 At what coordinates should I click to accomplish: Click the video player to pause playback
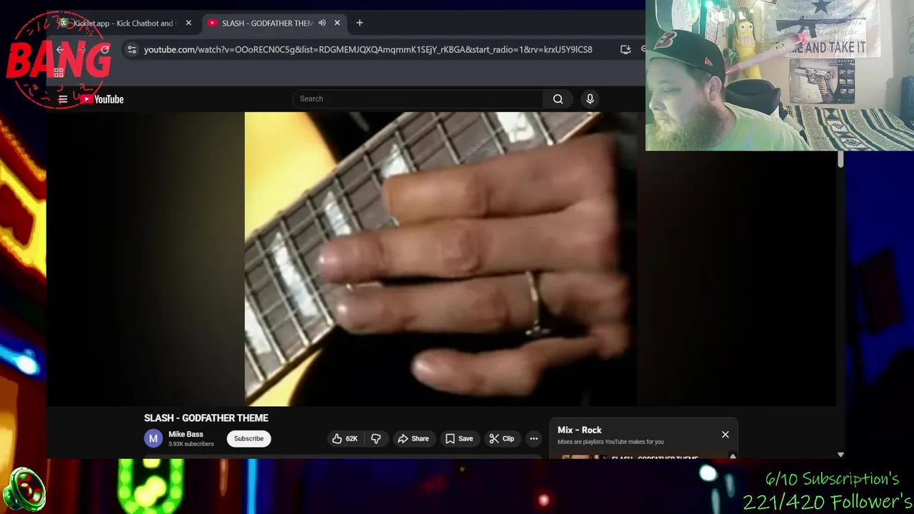(441, 259)
